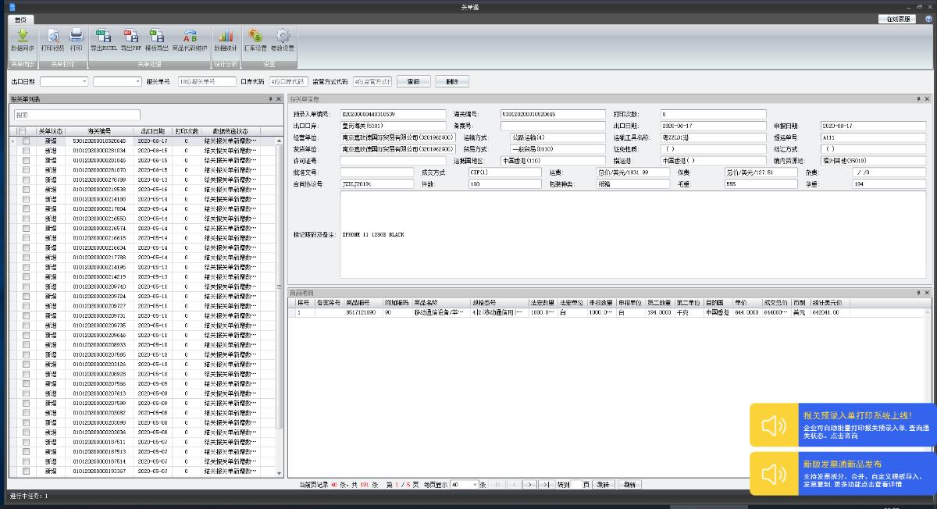Open 在线客服 online support
Screen dimensions: 937x509
897,19
